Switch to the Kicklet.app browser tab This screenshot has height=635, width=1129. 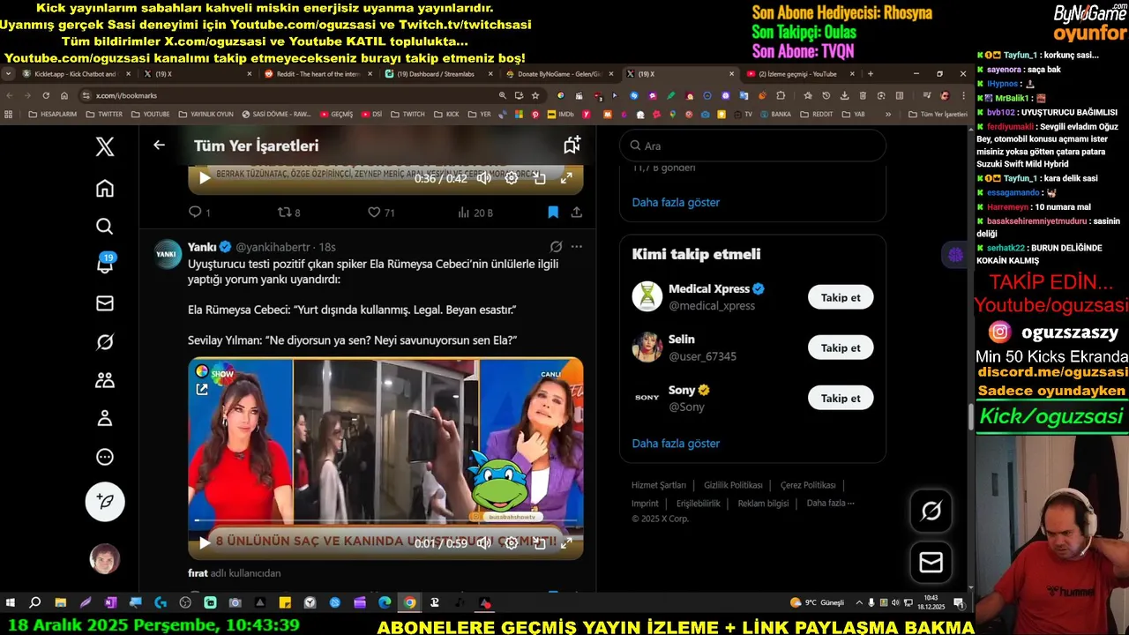coord(77,74)
